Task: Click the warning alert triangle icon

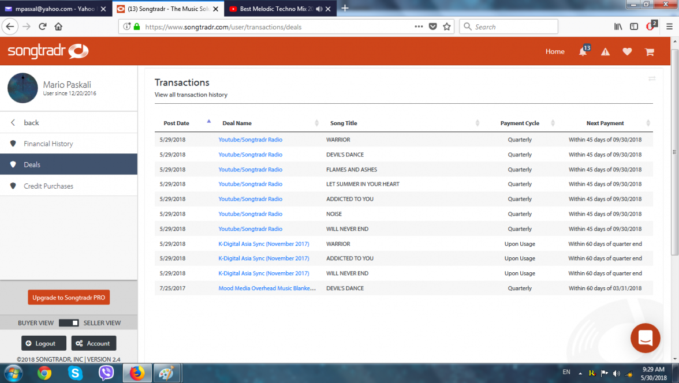Action: 605,52
